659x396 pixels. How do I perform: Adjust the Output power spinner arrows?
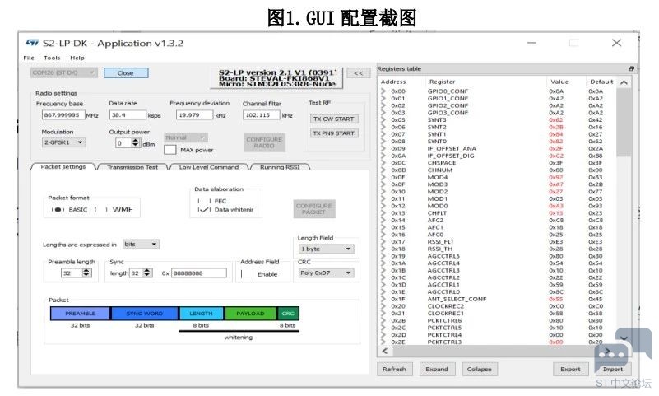click(x=135, y=143)
